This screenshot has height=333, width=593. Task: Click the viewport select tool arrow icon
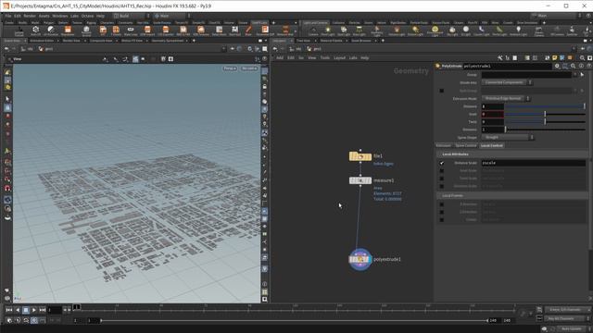(x=7, y=99)
